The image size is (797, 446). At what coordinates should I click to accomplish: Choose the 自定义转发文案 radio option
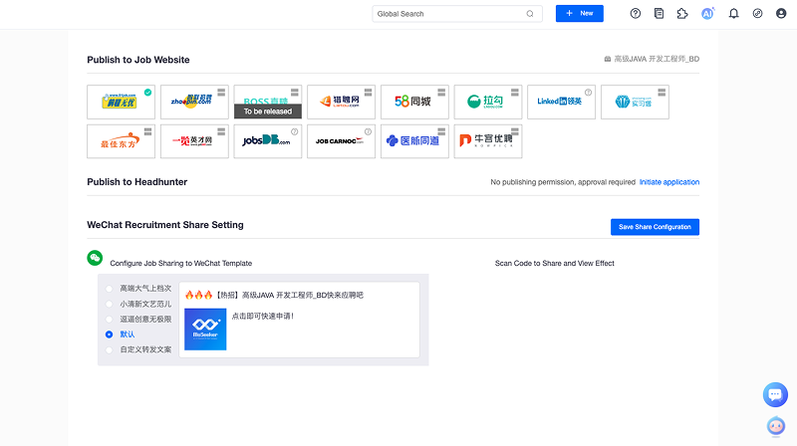[x=110, y=349]
